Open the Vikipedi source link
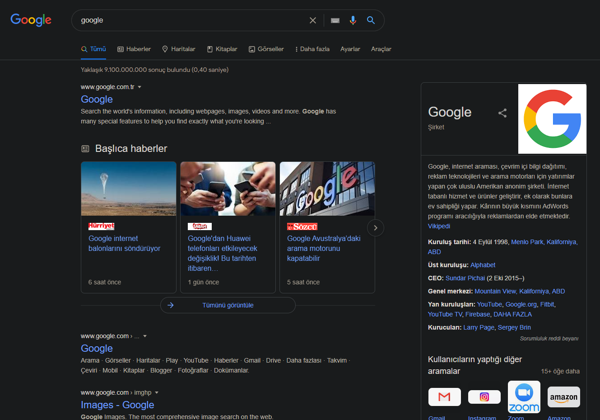The image size is (600, 420). point(439,226)
